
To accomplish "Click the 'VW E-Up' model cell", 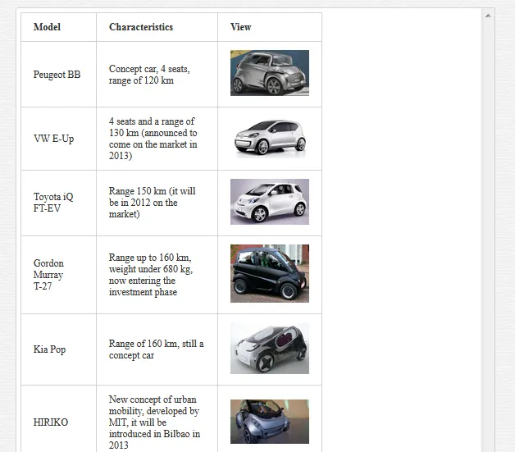I will pyautogui.click(x=58, y=139).
